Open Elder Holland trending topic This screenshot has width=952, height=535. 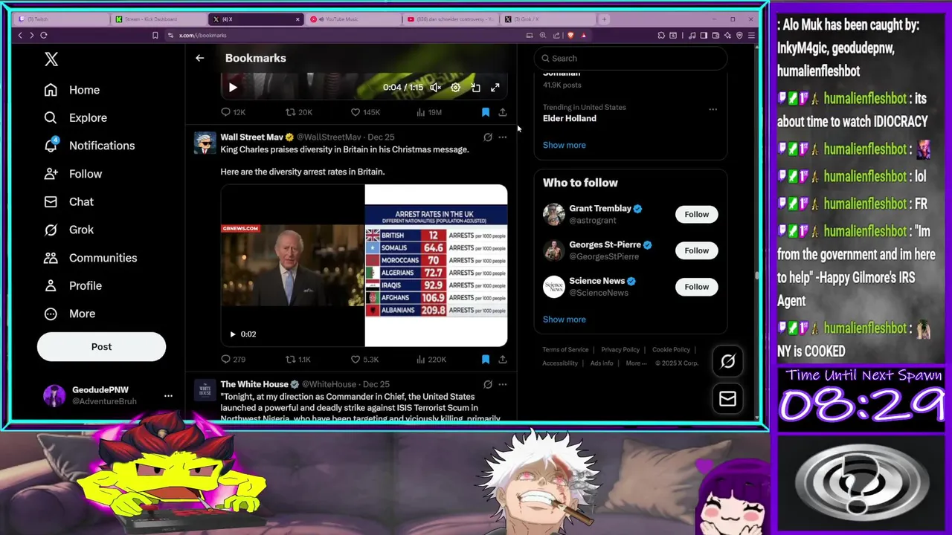pos(570,118)
